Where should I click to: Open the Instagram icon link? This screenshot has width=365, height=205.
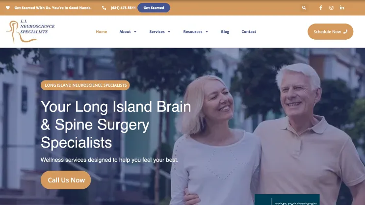pos(331,8)
